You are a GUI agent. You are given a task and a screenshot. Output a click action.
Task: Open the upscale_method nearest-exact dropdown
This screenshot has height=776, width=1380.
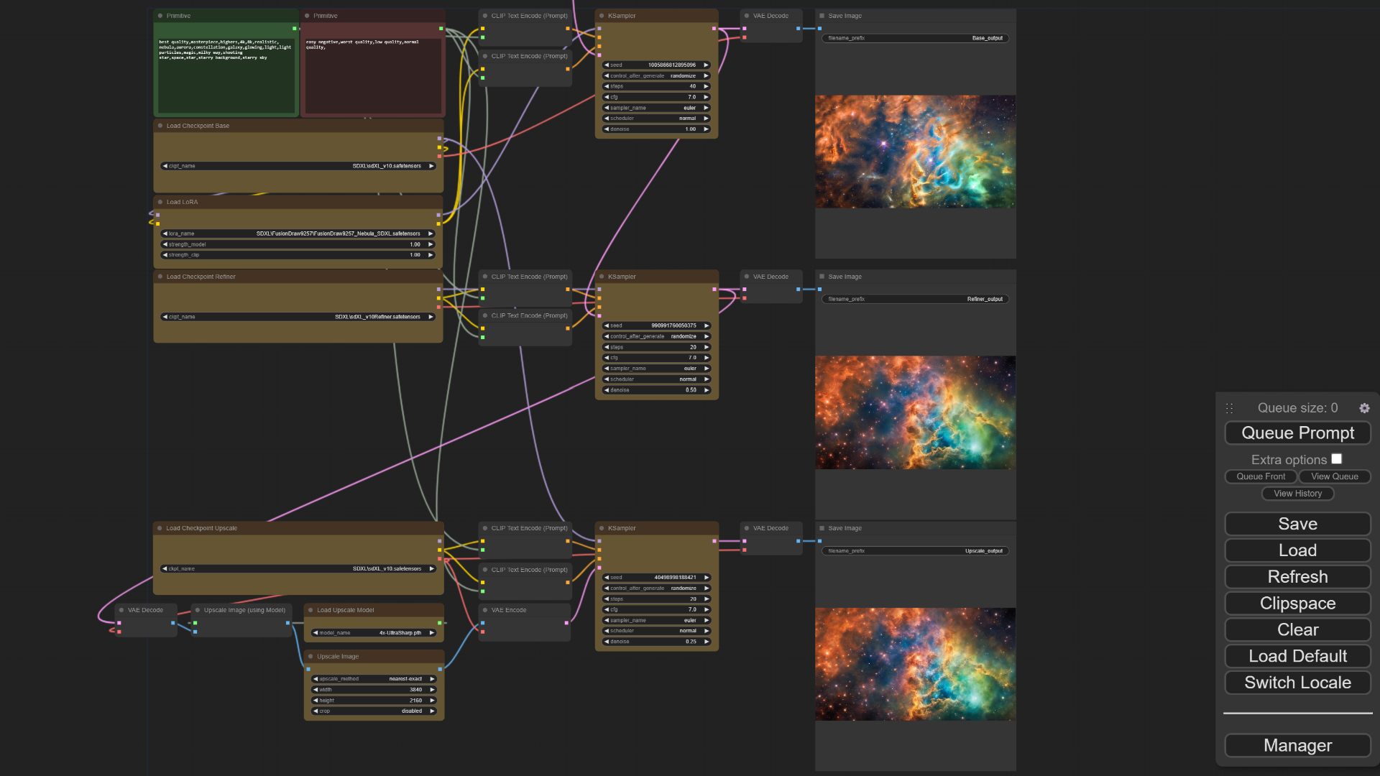[374, 679]
